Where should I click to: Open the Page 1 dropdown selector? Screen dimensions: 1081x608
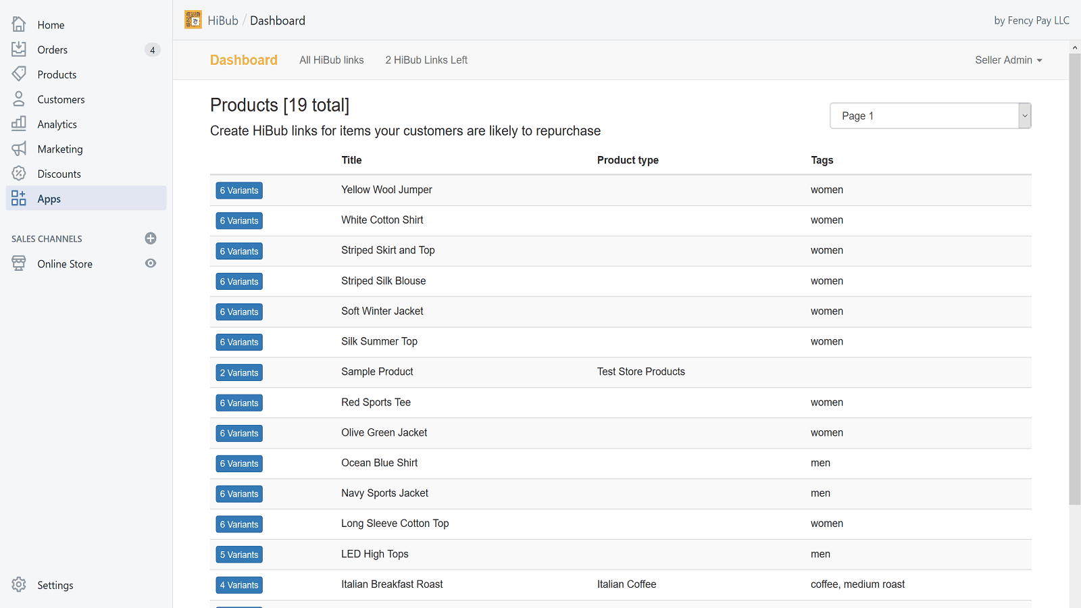(930, 116)
